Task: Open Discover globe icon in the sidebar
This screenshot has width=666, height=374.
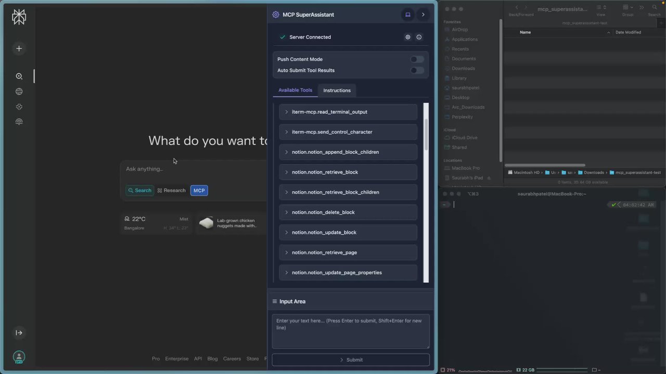Action: click(x=19, y=91)
